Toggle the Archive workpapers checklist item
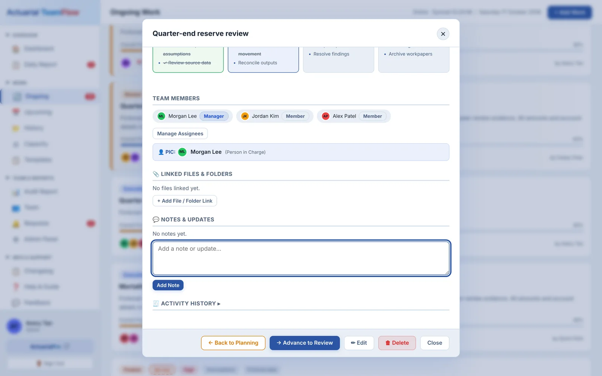602x376 pixels. [x=410, y=54]
